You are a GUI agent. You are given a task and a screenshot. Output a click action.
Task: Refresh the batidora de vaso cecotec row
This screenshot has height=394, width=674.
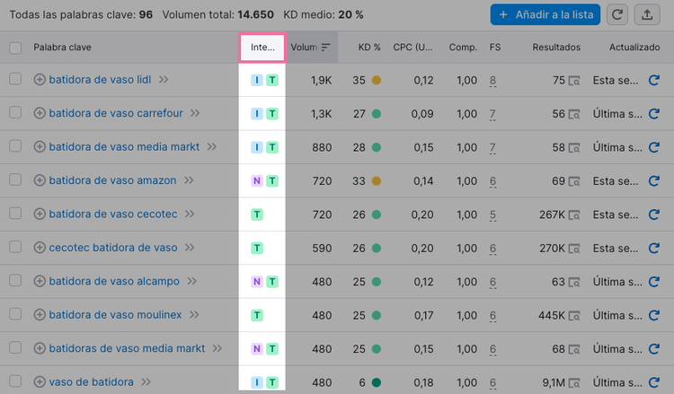(654, 215)
